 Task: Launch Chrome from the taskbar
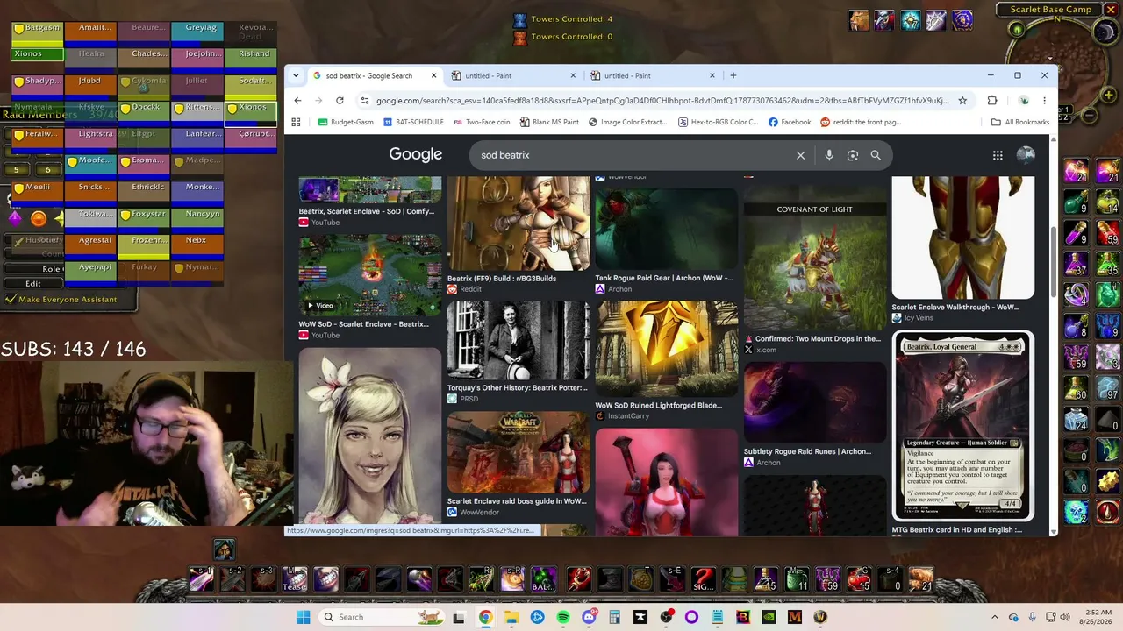485,617
